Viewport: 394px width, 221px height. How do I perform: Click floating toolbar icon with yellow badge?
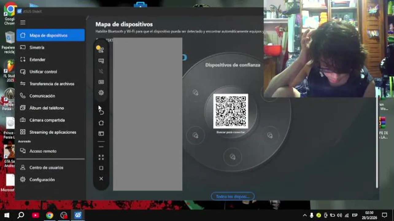coord(100,49)
